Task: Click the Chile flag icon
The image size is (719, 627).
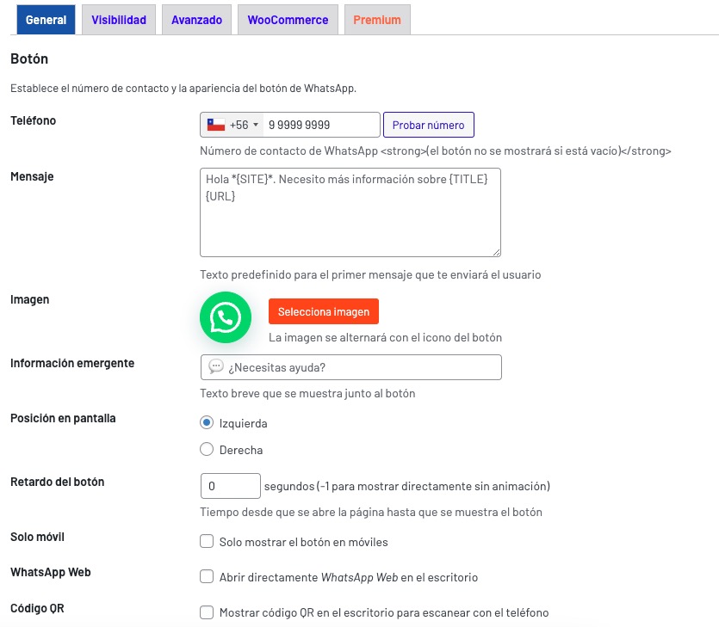Action: click(x=215, y=125)
